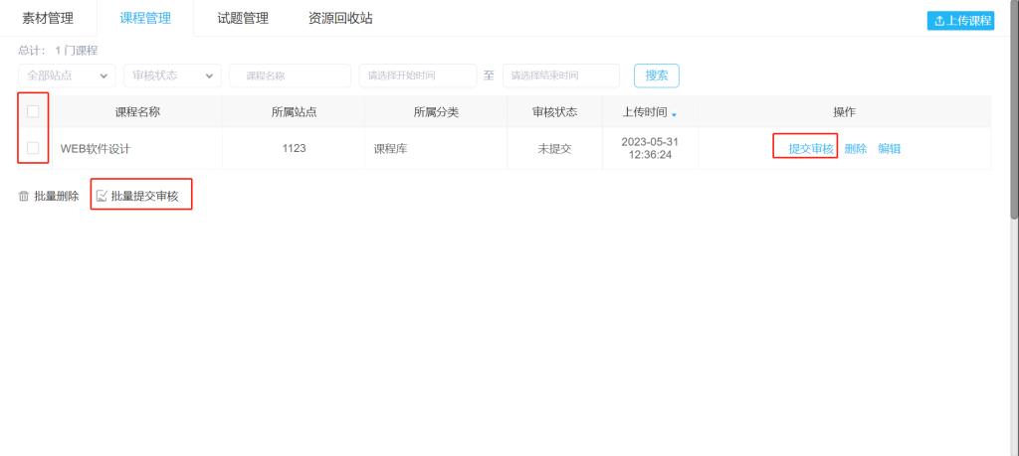Focus the 课程名称 search field
This screenshot has width=1019, height=456.
tap(290, 76)
